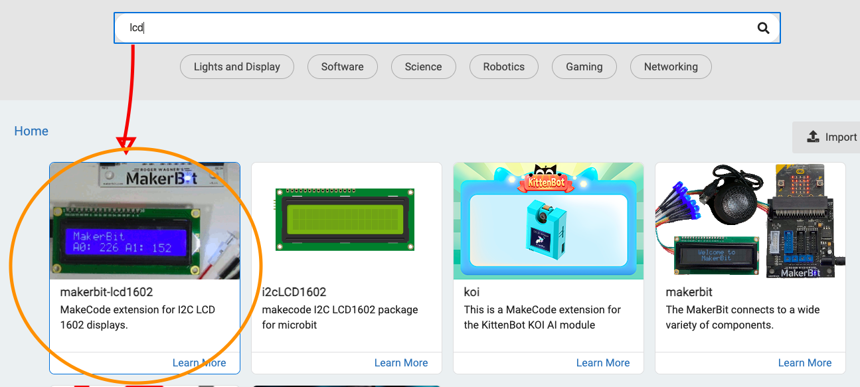Open Learn More for makerbit

point(805,362)
